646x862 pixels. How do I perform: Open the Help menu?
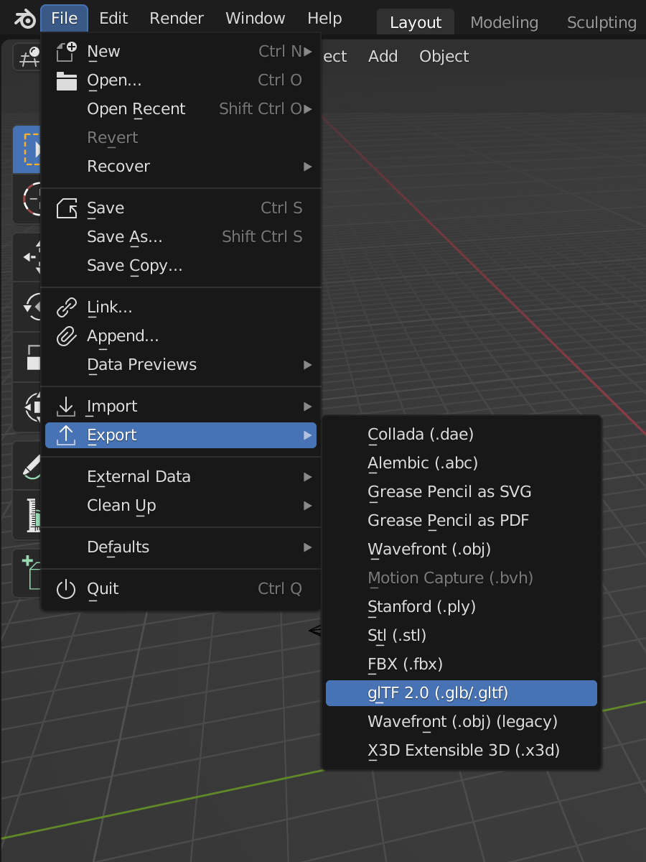point(324,19)
